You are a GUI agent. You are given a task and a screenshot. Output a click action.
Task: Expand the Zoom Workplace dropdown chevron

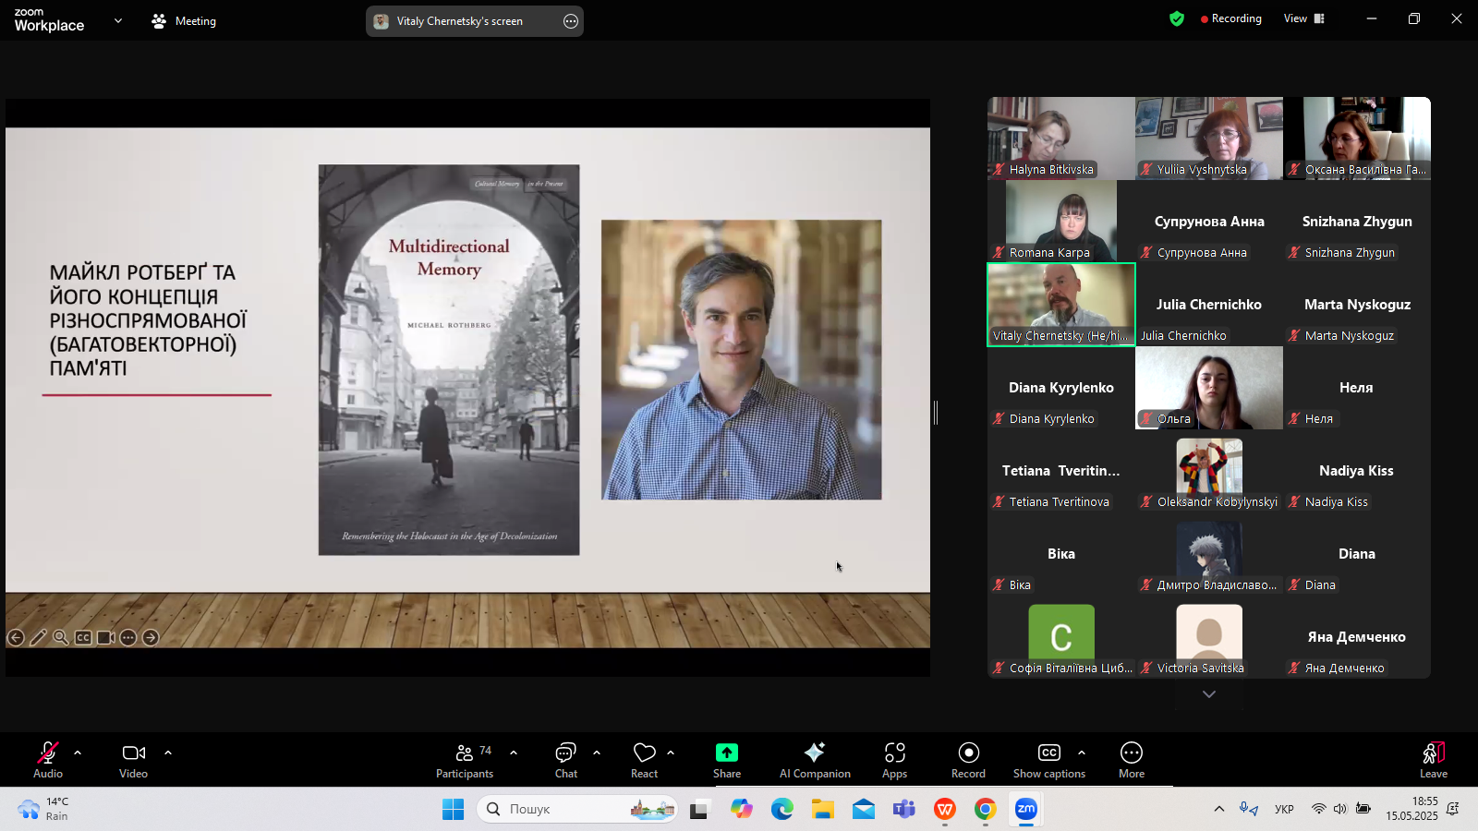click(x=117, y=20)
